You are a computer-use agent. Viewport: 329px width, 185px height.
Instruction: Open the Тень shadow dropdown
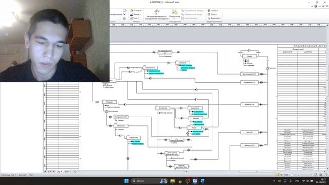coord(135,18)
